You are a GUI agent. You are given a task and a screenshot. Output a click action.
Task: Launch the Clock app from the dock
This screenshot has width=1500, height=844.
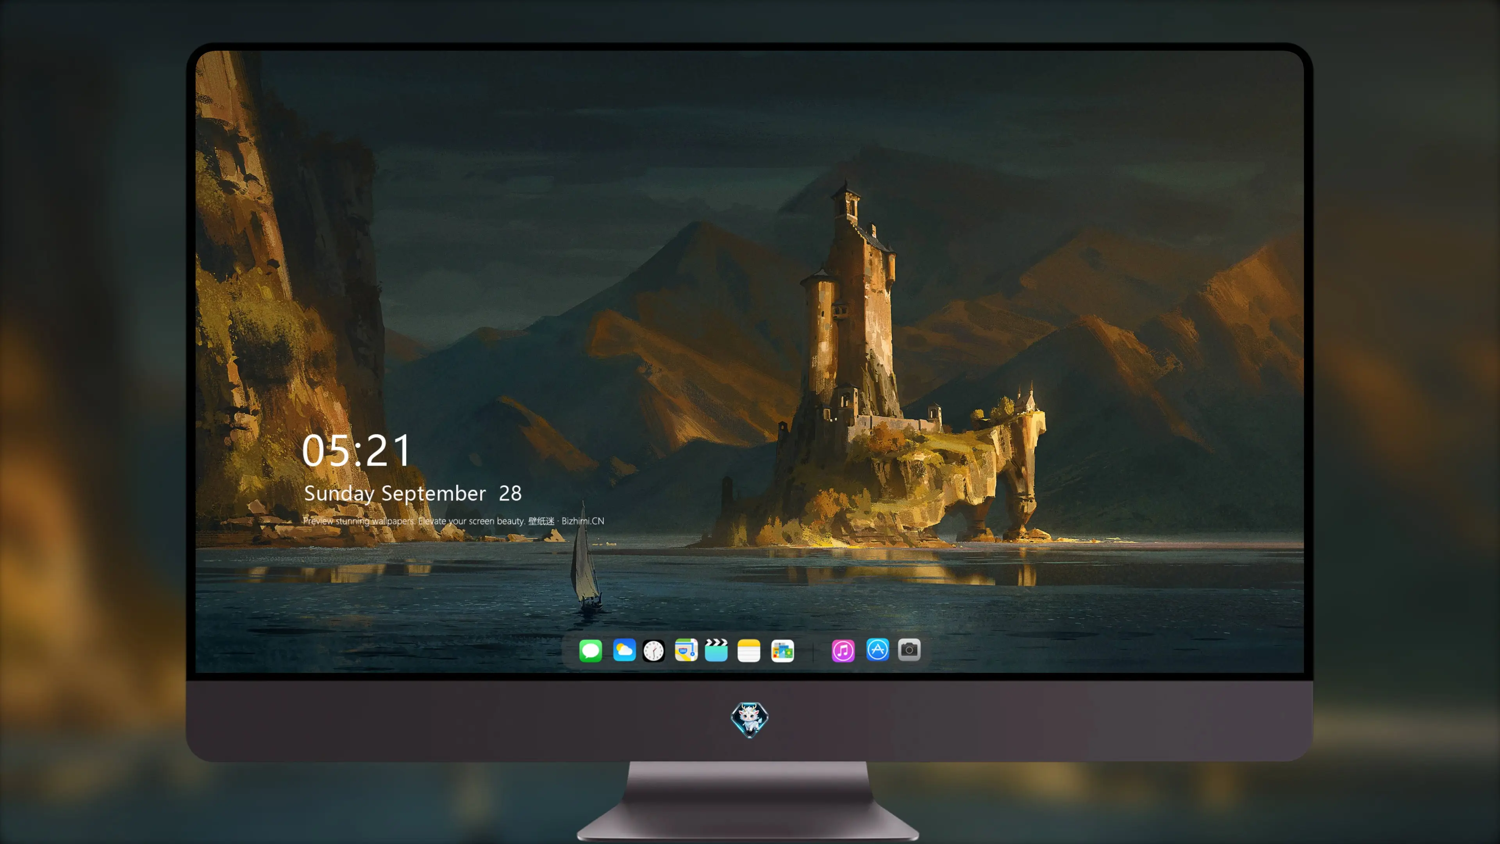(x=654, y=651)
